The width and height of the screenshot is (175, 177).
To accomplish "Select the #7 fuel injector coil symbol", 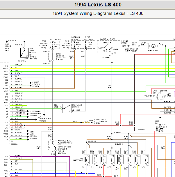I will coord(146,160).
